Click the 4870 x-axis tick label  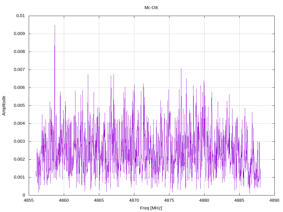click(134, 200)
